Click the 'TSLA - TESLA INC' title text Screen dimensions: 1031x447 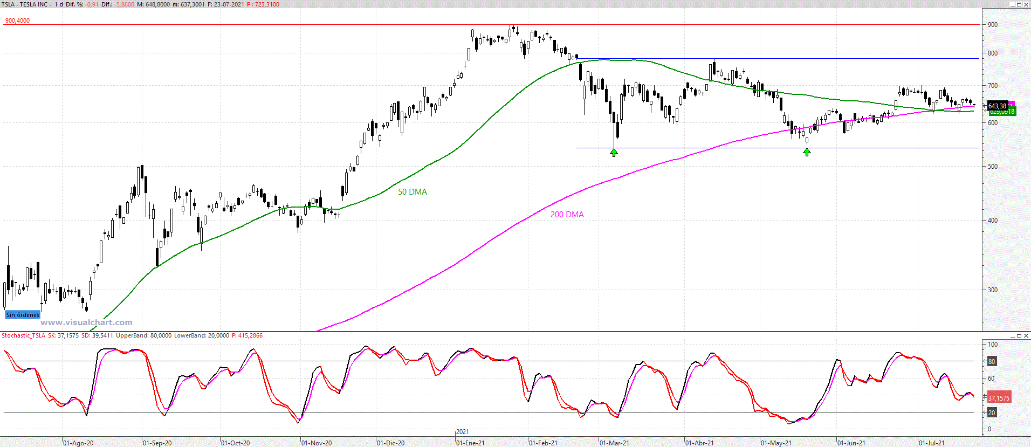click(25, 4)
